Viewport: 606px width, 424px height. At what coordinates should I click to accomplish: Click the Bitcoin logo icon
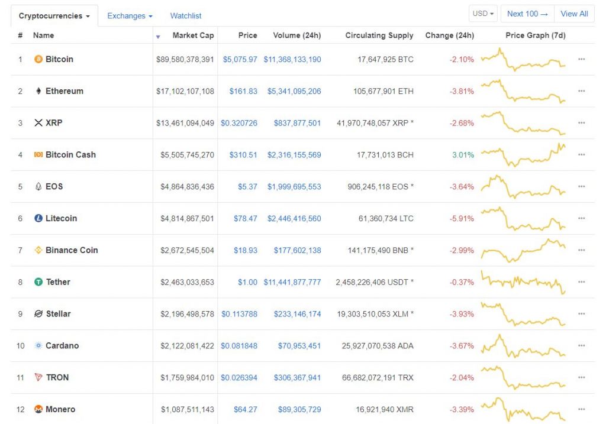37,59
